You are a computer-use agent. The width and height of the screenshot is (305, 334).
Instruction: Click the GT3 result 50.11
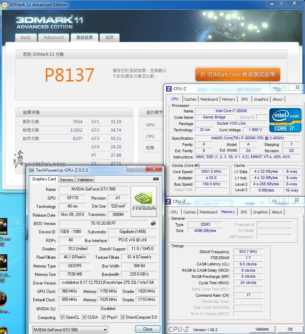point(116,139)
